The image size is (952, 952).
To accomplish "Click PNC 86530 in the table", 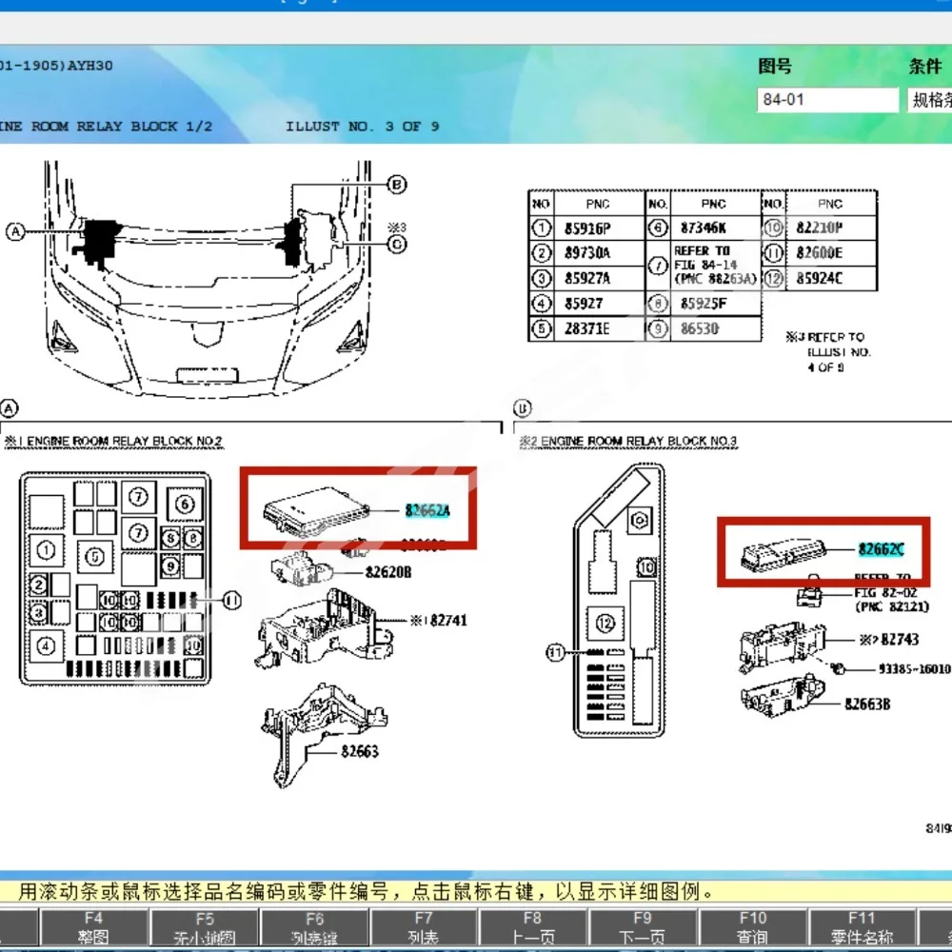I will point(700,328).
